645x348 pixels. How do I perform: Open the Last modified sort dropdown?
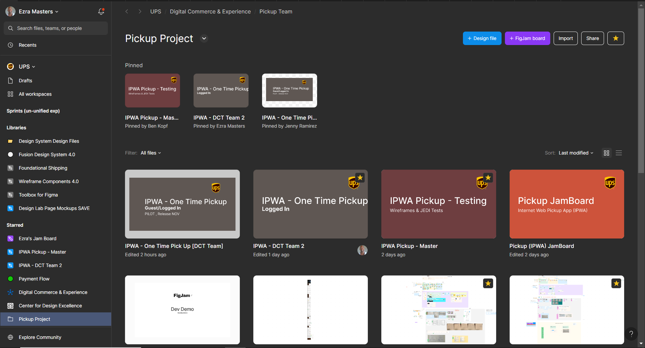576,153
